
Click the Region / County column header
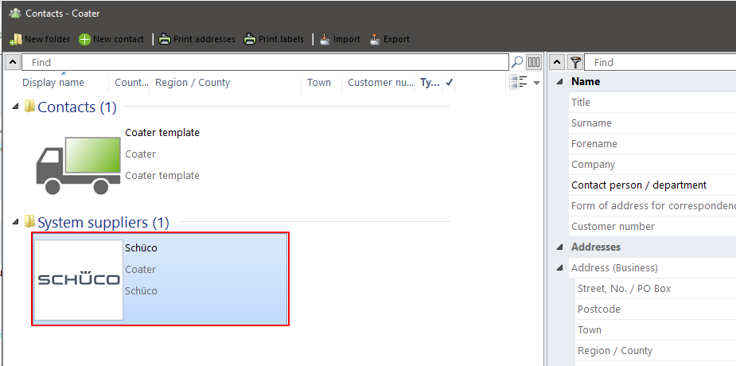point(193,83)
